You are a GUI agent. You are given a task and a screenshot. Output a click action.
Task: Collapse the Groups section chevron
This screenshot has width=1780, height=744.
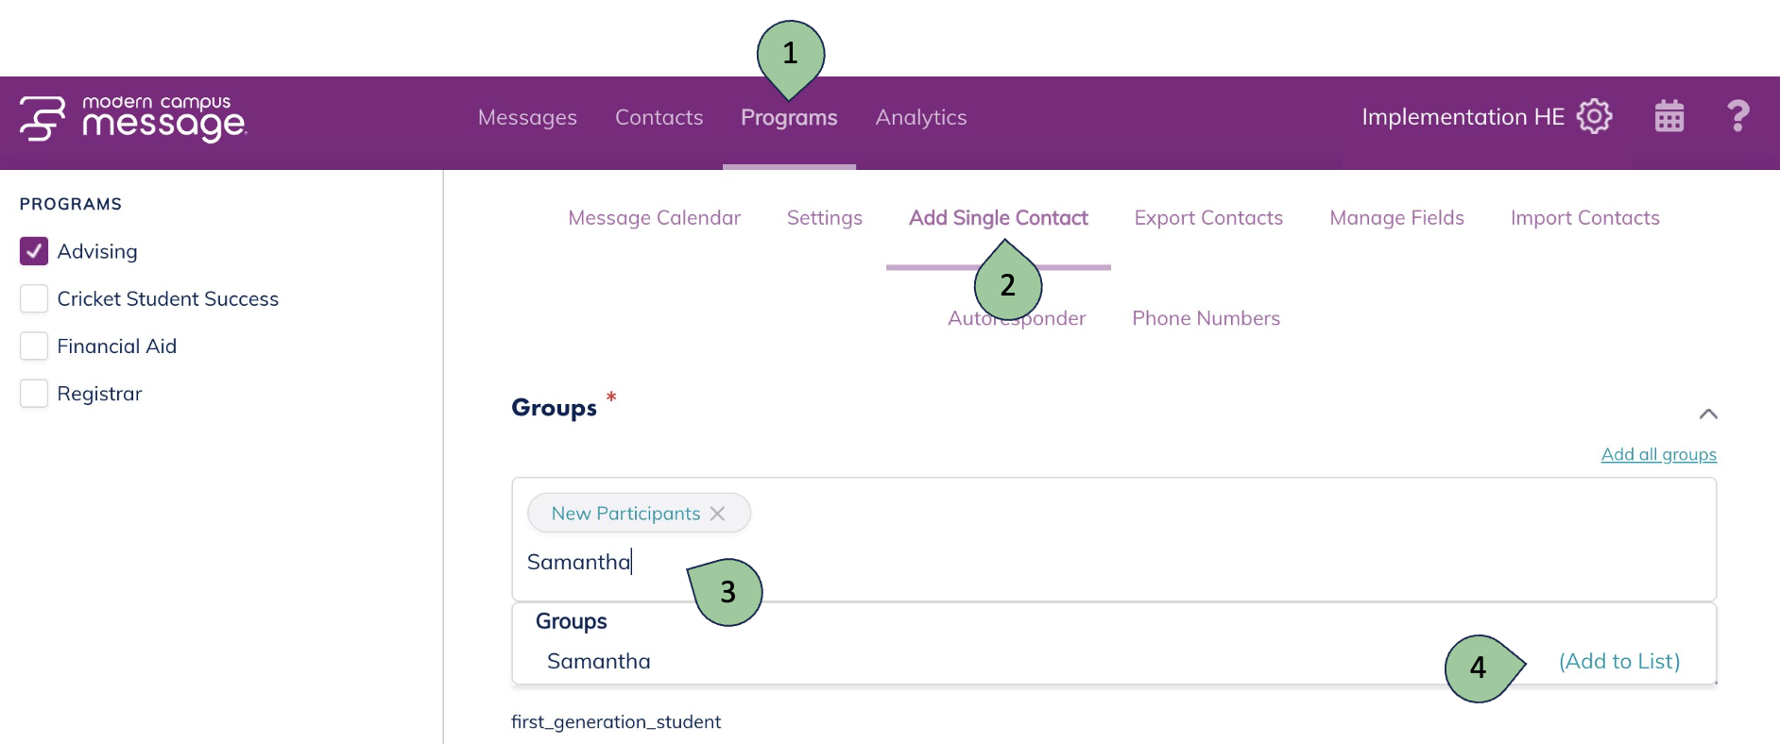(1707, 414)
